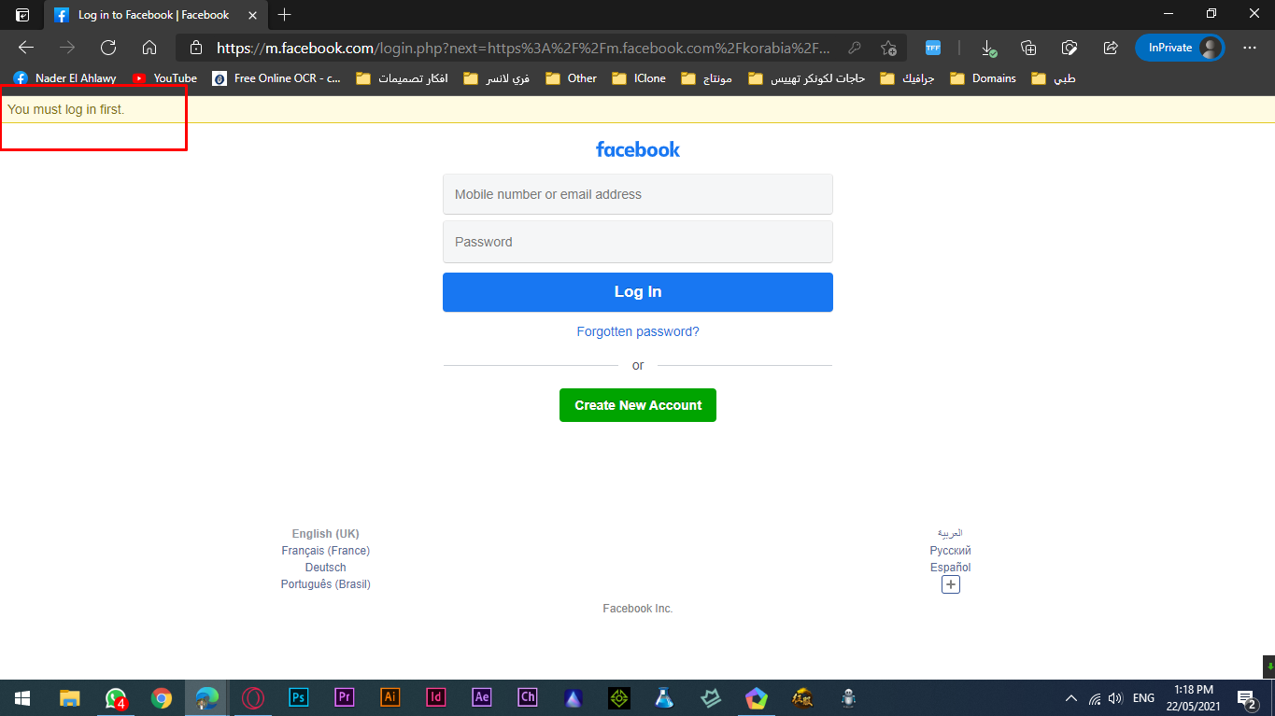Open Nader El Ahlawy bookmark
Screen dimensions: 1275x716
(x=64, y=78)
